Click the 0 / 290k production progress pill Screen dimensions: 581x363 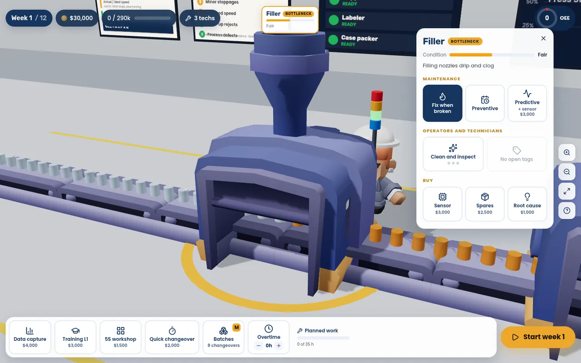[139, 18]
